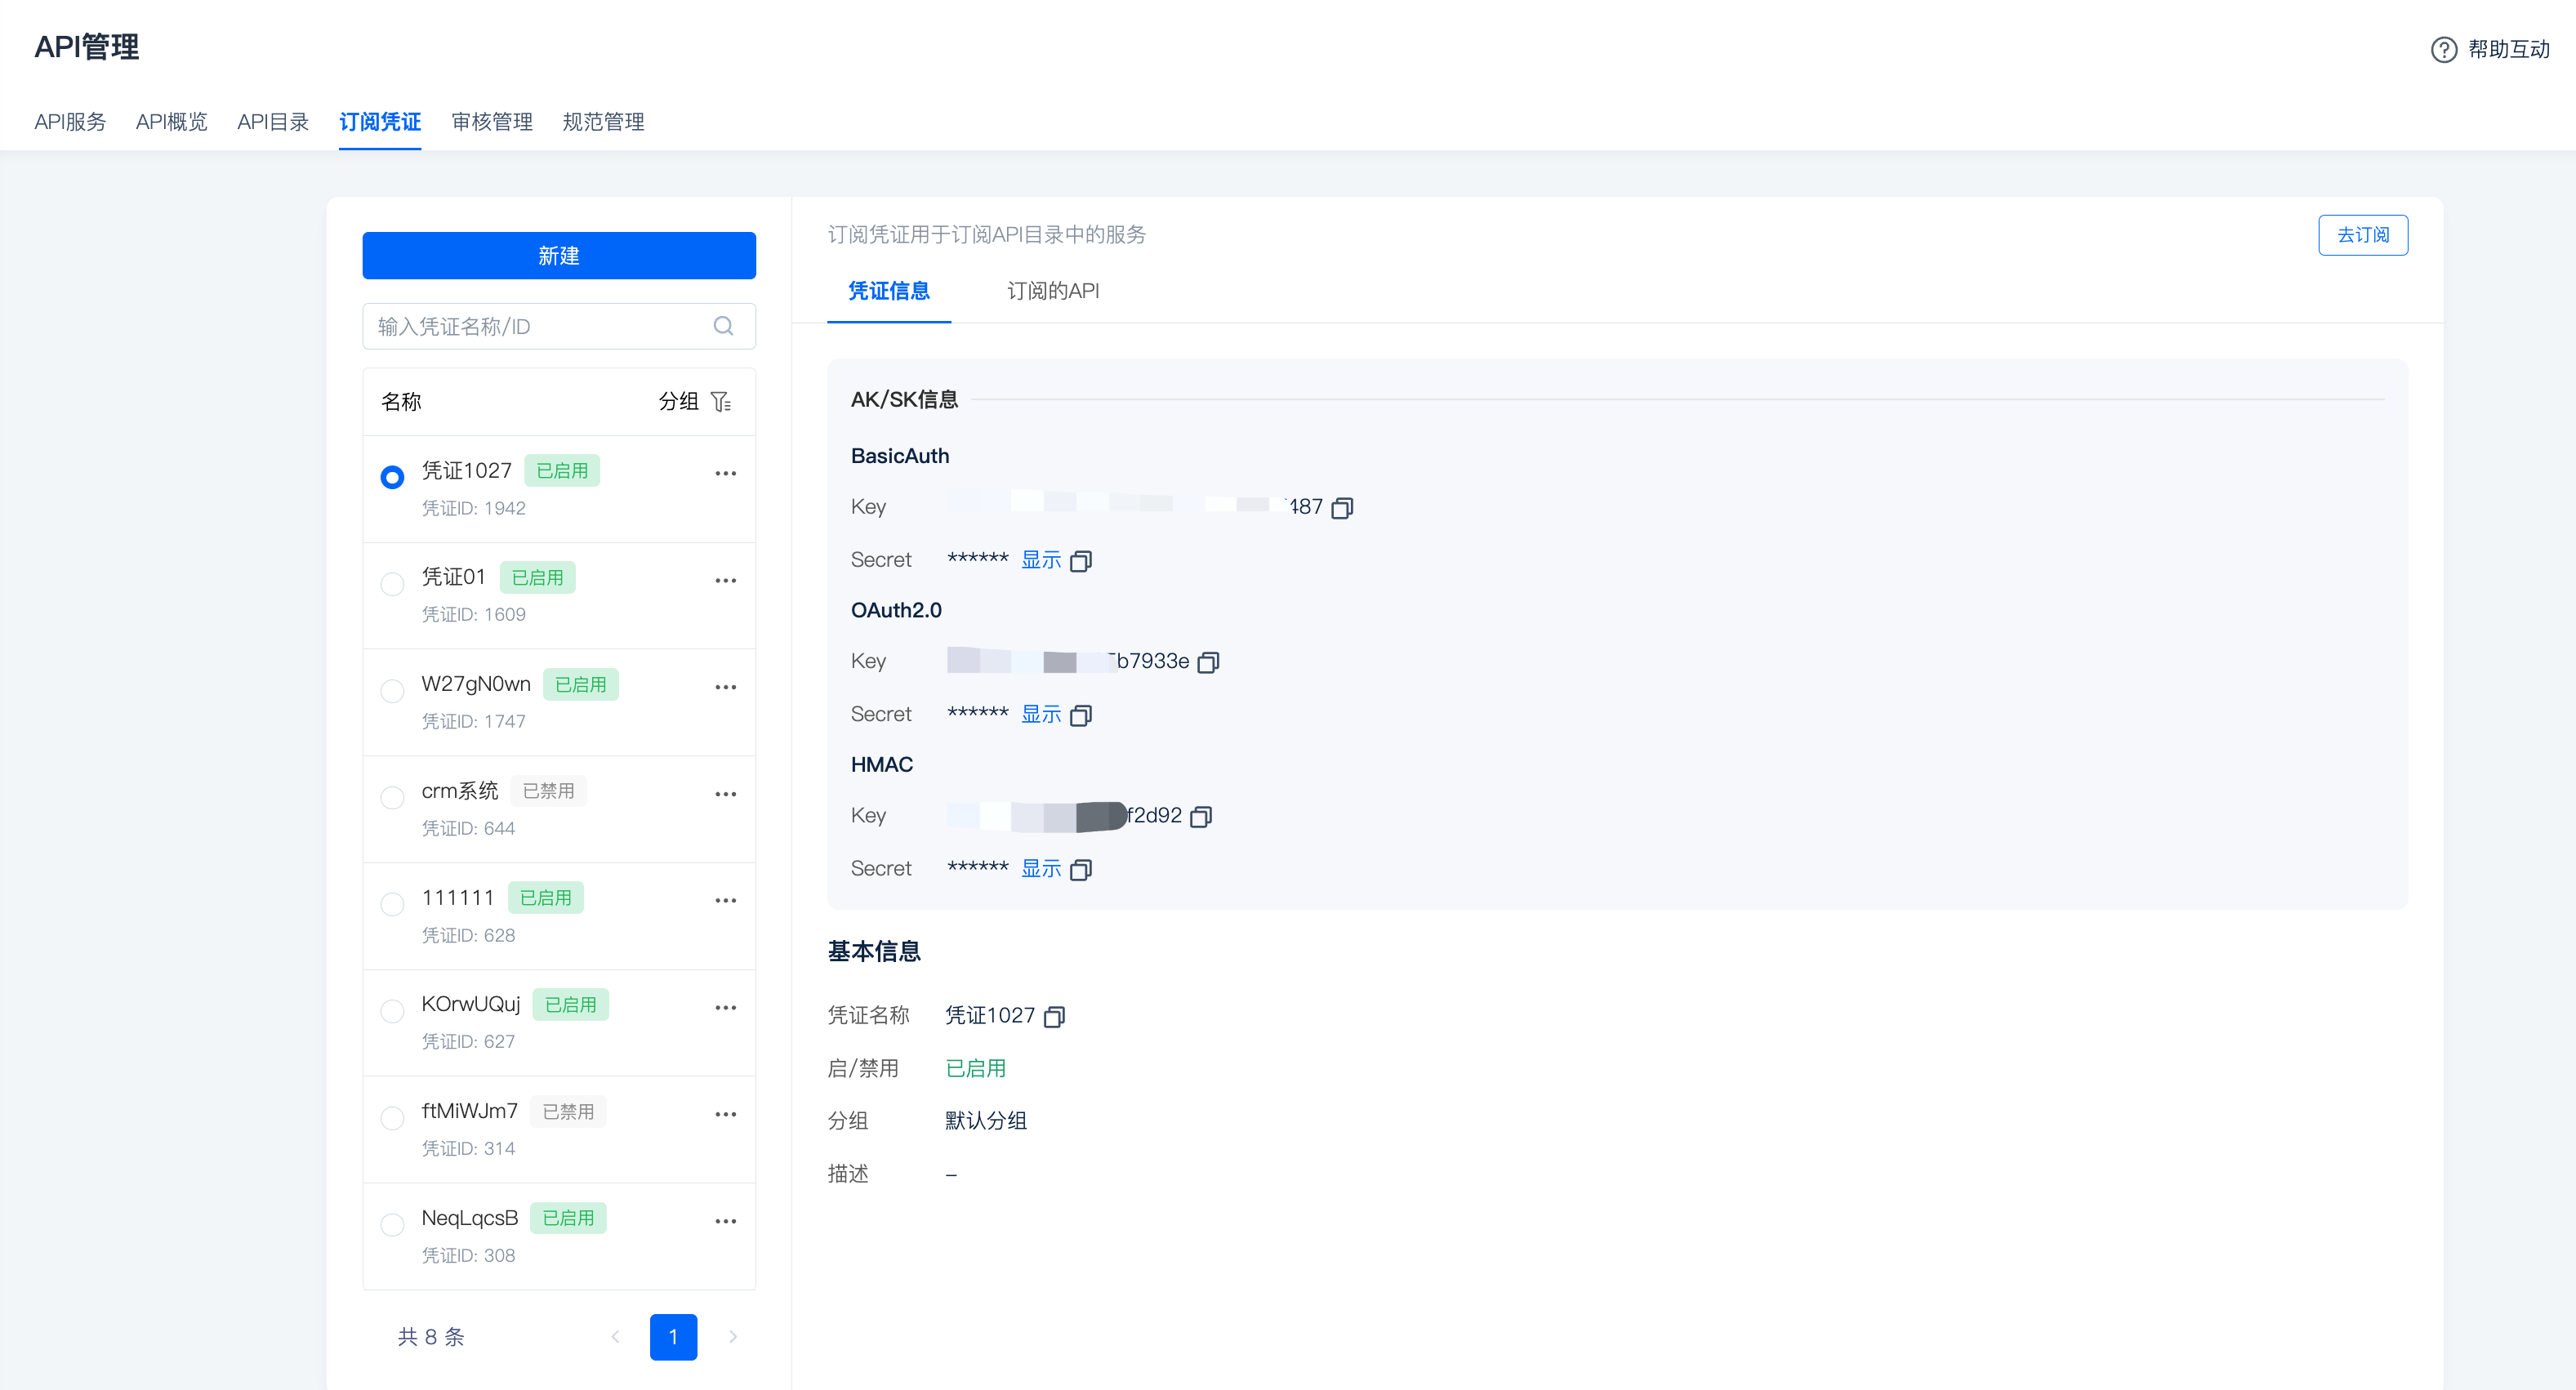Go to the next page arrow

[x=732, y=1337]
